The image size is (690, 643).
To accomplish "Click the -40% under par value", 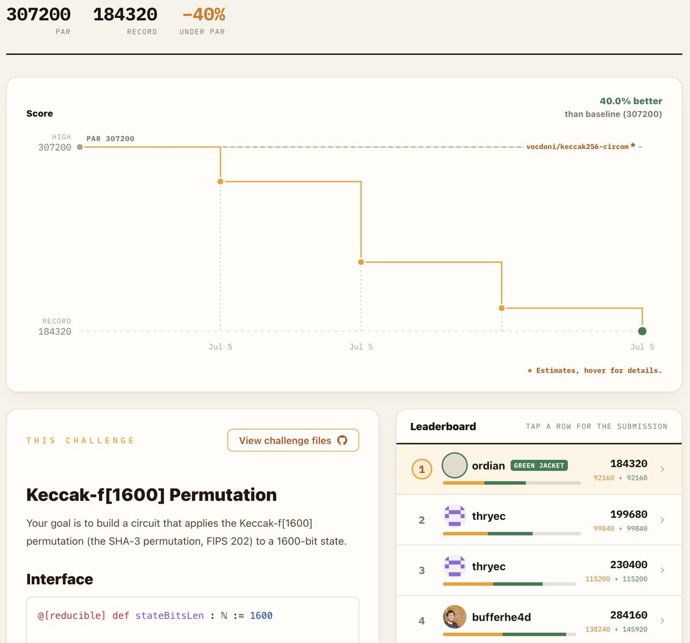I will point(204,14).
